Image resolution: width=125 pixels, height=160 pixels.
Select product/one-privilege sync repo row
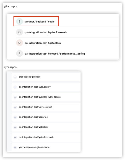[x=46, y=77]
